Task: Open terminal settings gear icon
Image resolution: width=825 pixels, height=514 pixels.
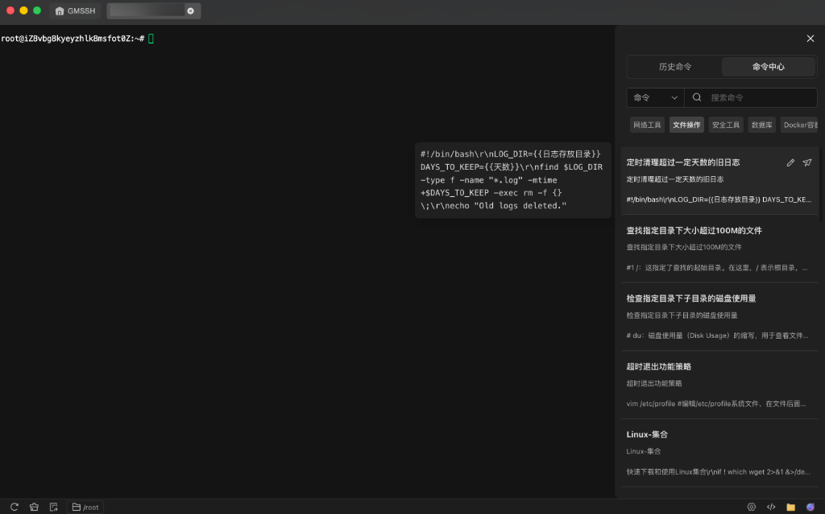Action: (752, 507)
